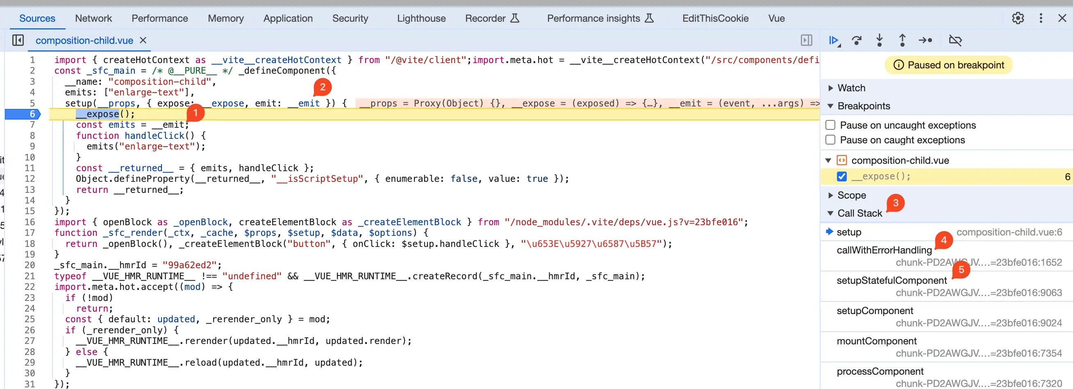Deactivate all breakpoints
The image size is (1073, 389).
coord(956,41)
